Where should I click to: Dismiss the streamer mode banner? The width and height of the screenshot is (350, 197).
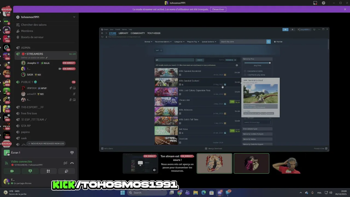click(345, 9)
